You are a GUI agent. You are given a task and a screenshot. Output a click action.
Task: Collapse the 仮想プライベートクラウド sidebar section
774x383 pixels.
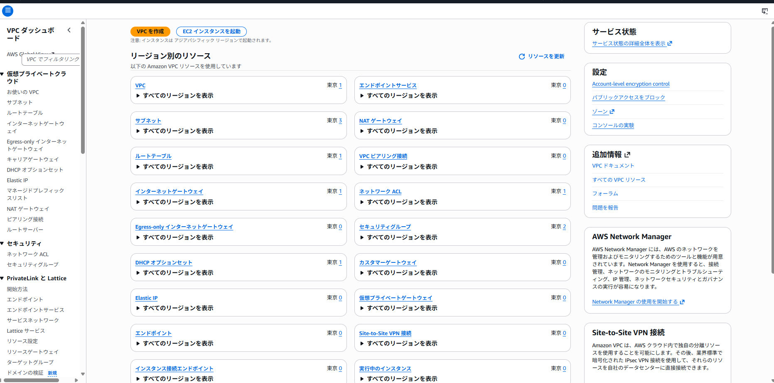(x=2, y=74)
